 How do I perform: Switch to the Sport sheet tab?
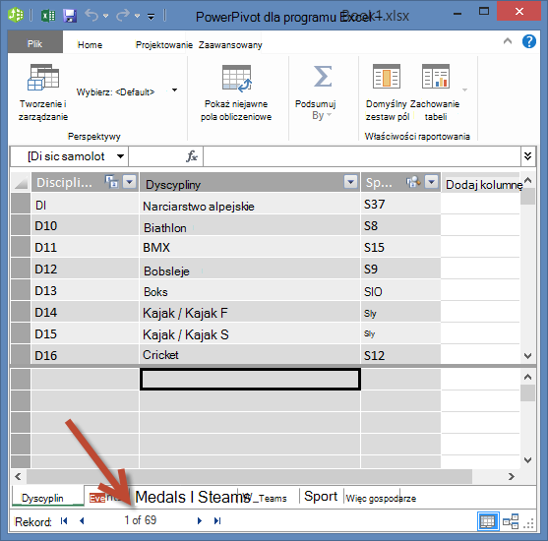point(321,497)
